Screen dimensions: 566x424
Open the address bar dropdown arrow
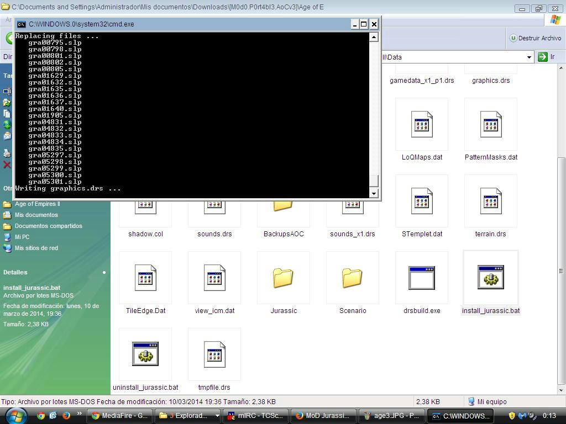pos(529,57)
